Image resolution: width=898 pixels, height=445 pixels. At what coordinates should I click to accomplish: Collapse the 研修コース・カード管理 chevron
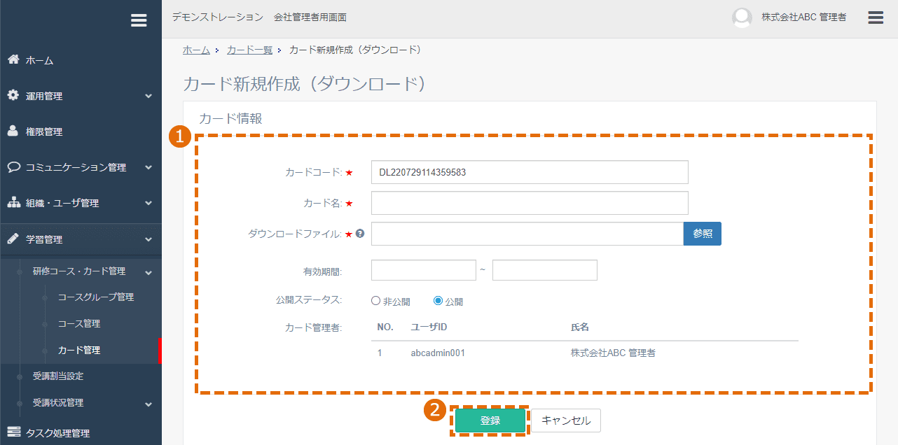pos(148,271)
